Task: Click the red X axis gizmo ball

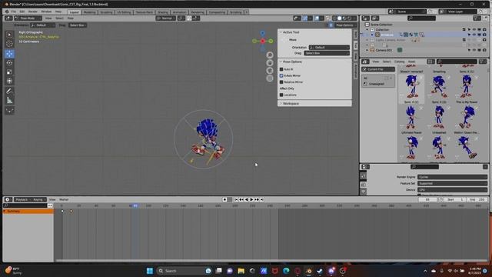Action: coord(263,41)
